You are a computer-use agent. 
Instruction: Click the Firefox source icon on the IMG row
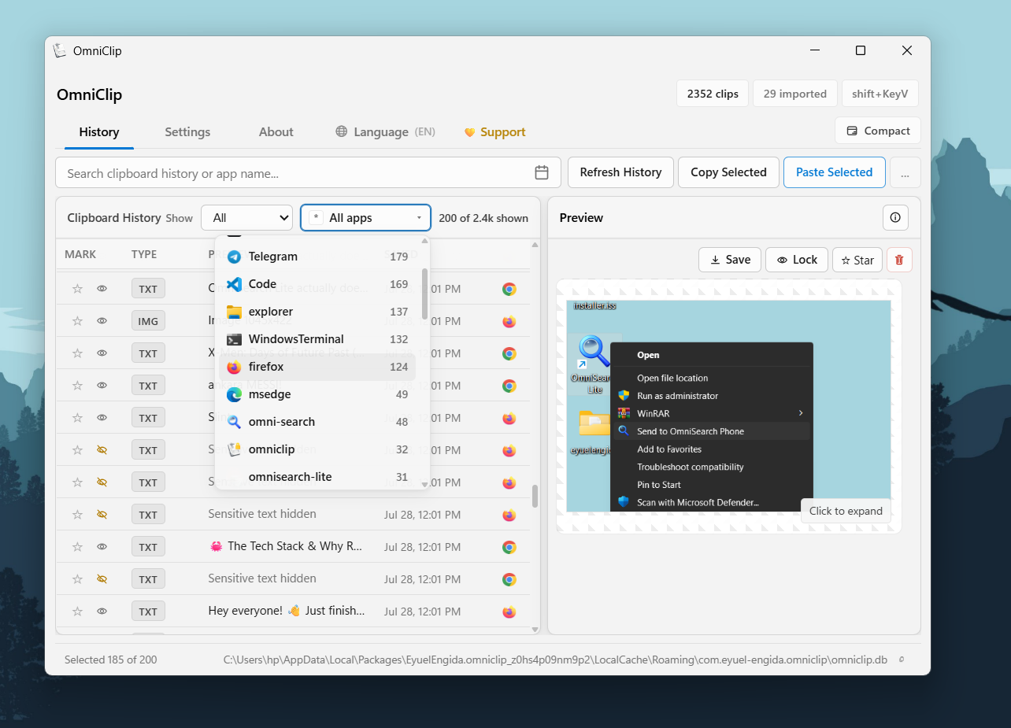509,321
